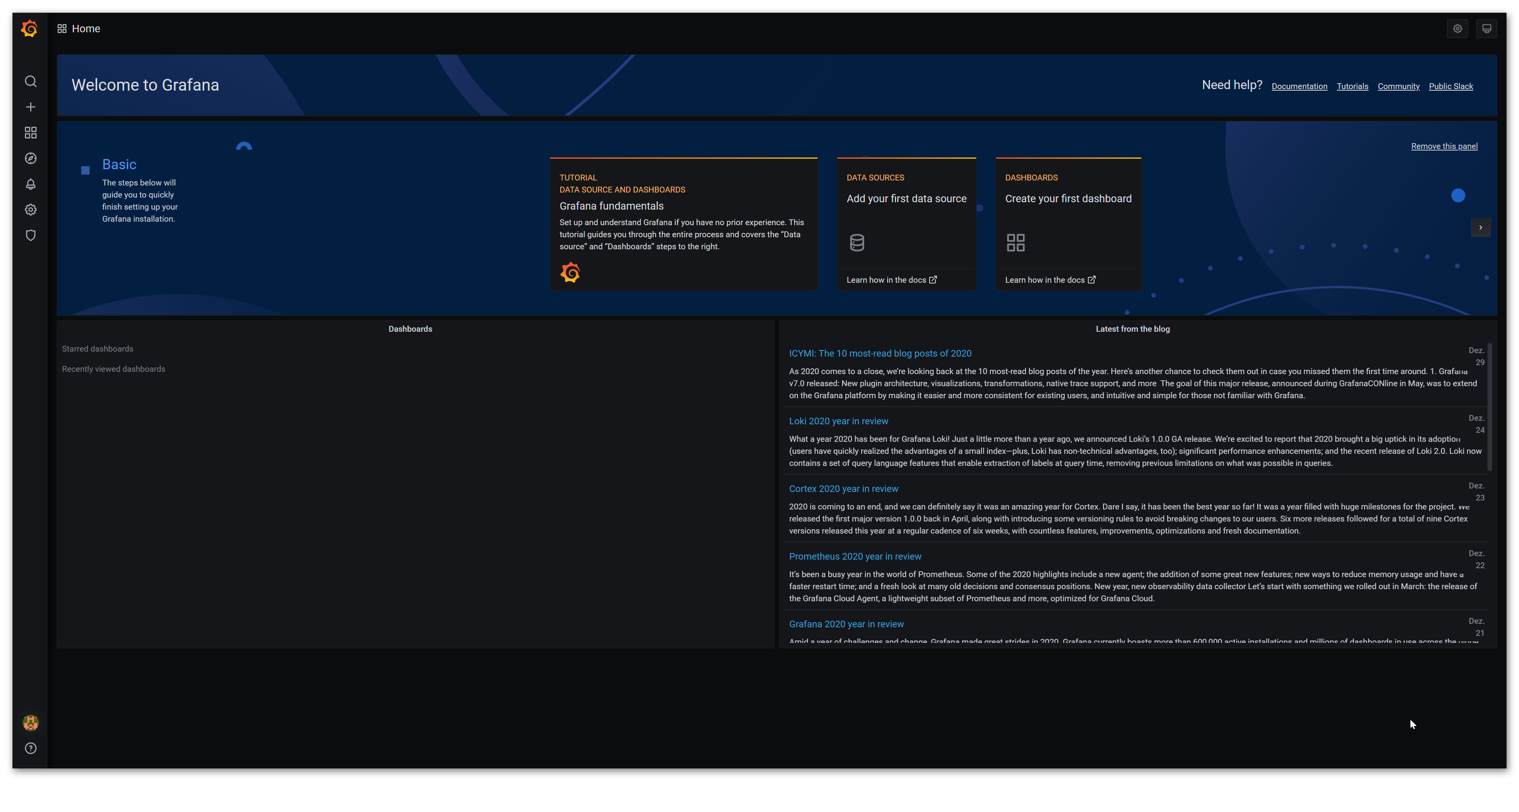This screenshot has height=812, width=1519.
Task: Open ICYMI 10 most-read blog posts link
Action: point(880,353)
